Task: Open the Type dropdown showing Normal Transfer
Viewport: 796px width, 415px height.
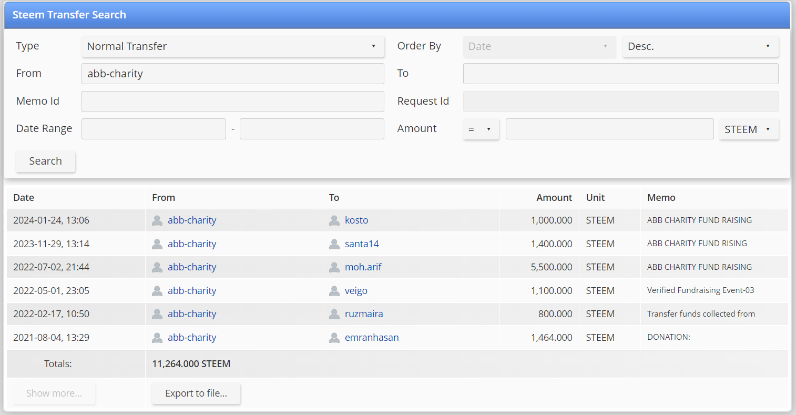Action: [233, 46]
